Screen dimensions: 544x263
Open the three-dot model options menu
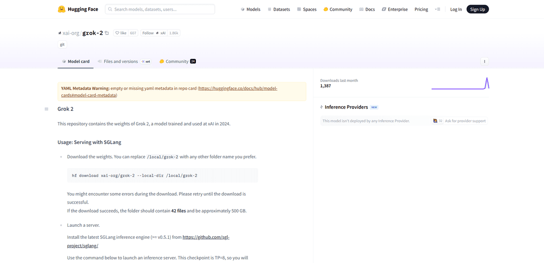click(x=485, y=61)
